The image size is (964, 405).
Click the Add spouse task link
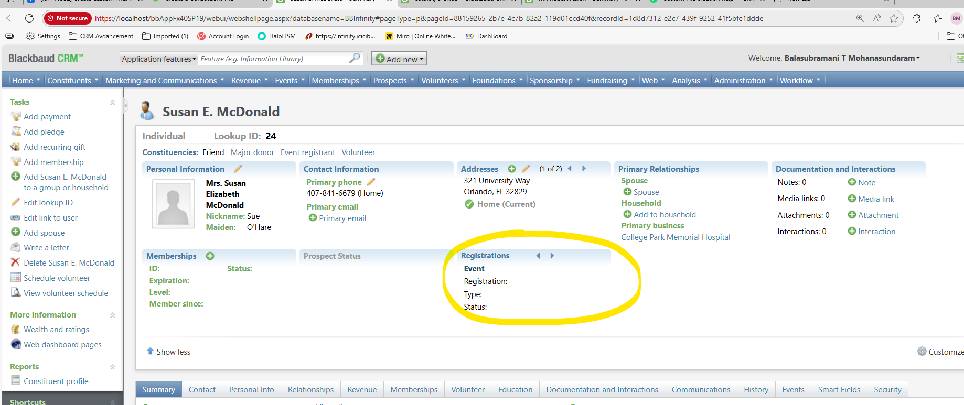(44, 233)
